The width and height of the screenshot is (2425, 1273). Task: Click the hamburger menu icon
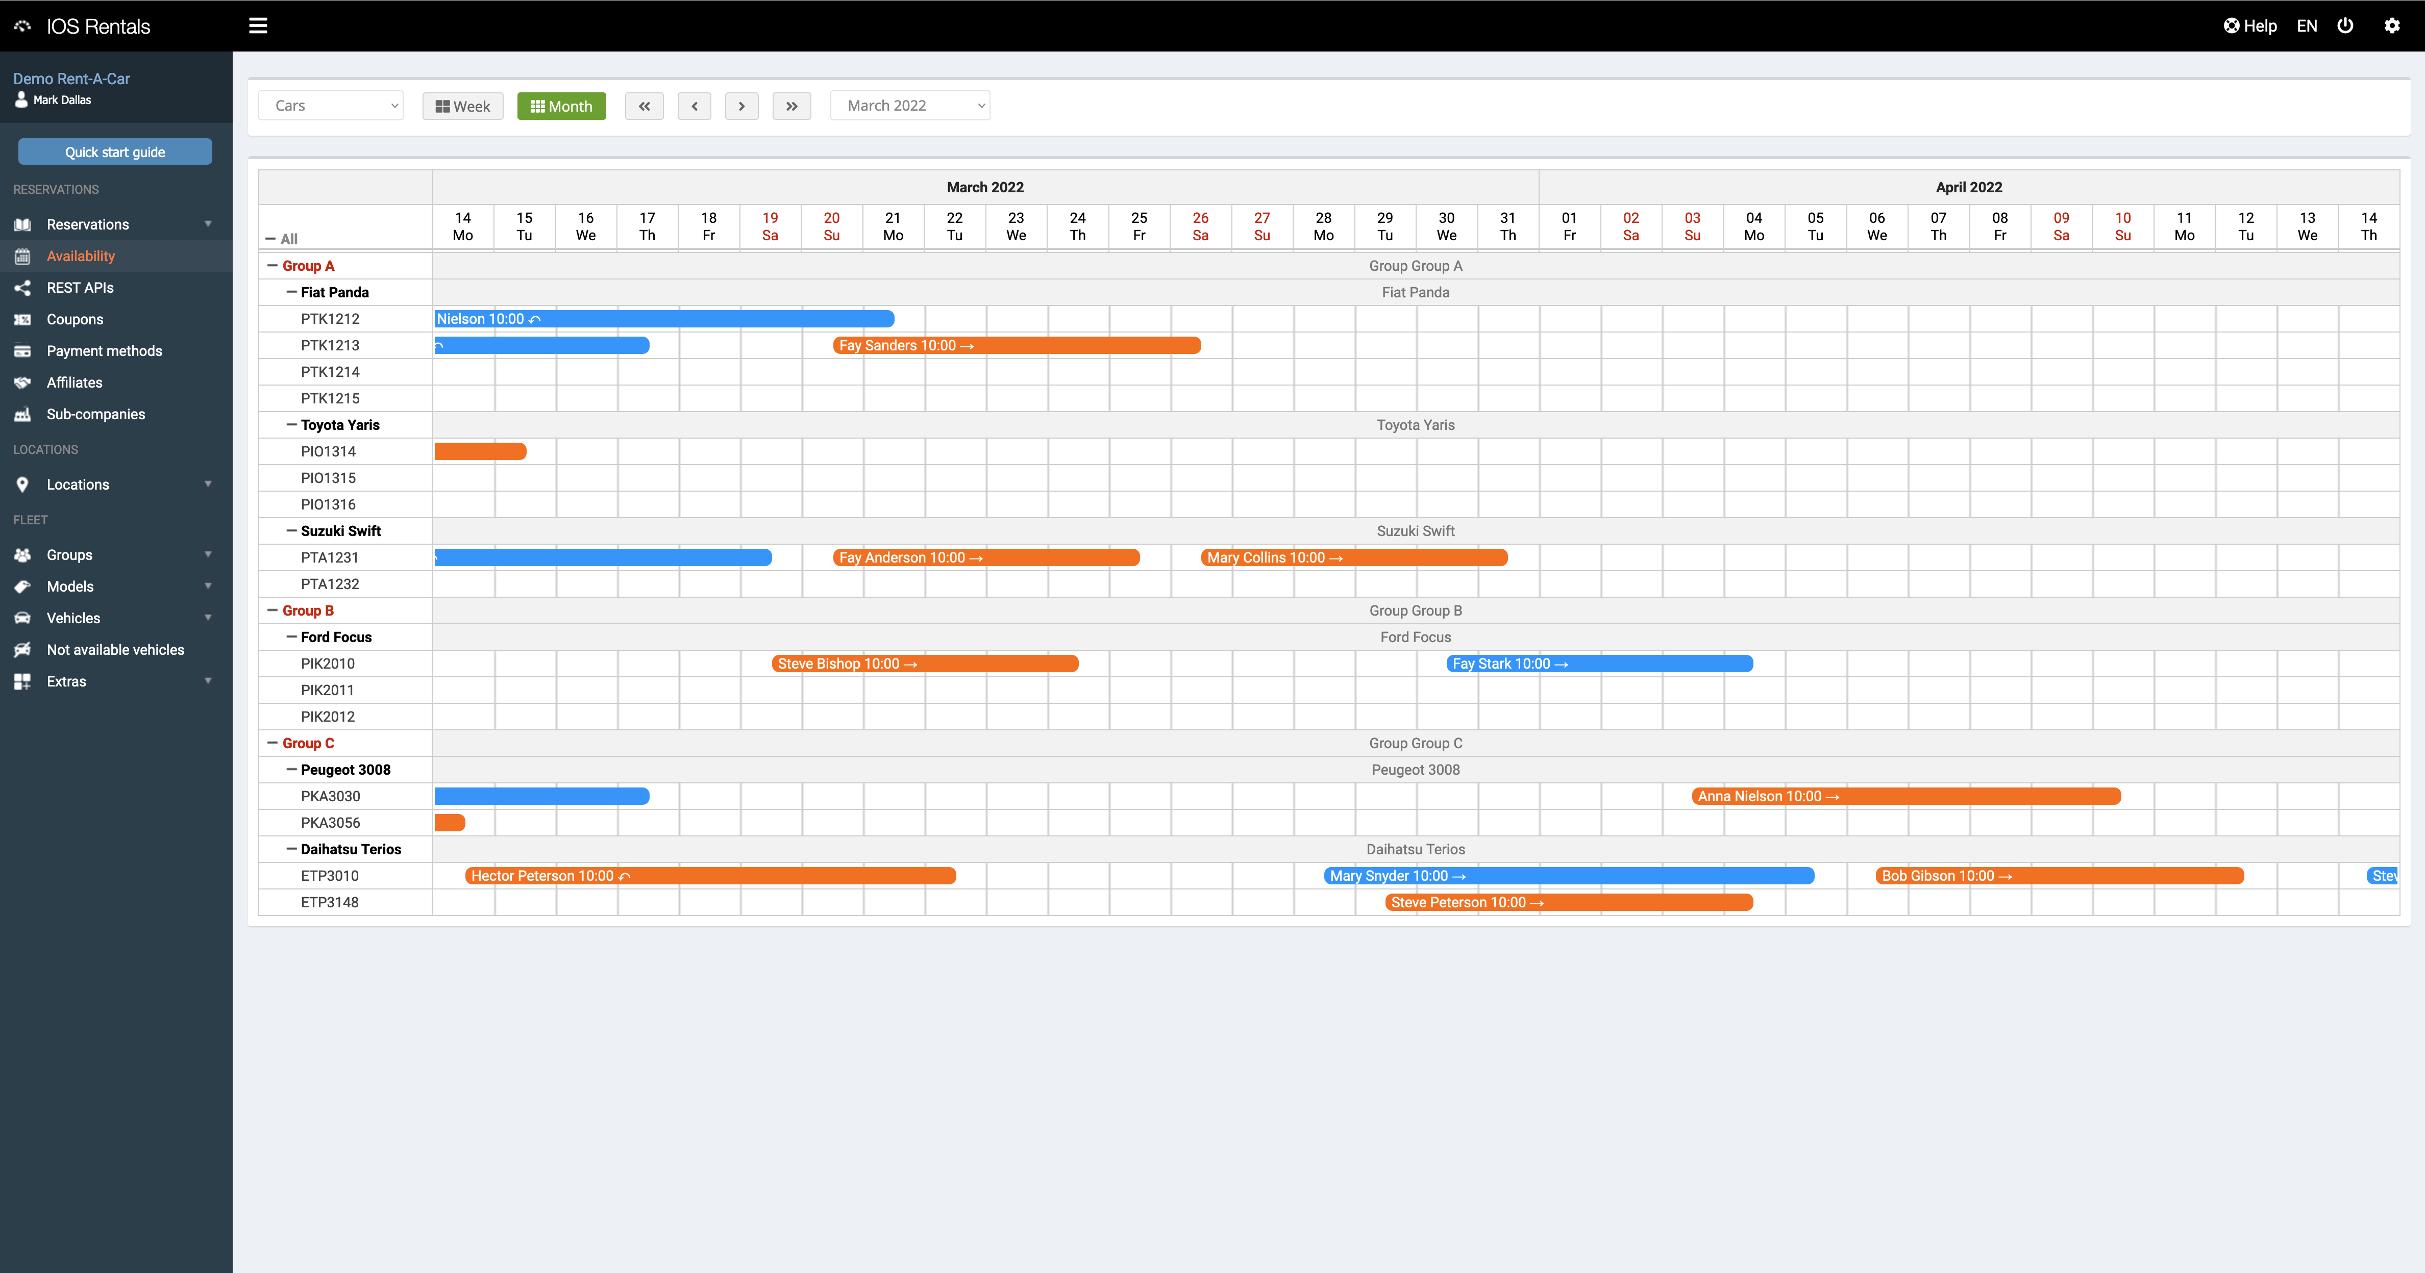pyautogui.click(x=258, y=27)
